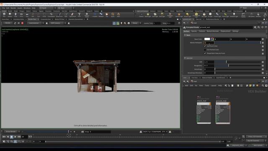Toggle Shade Both Sides As Front checkbox
268x151 pixels.
(x=205, y=53)
